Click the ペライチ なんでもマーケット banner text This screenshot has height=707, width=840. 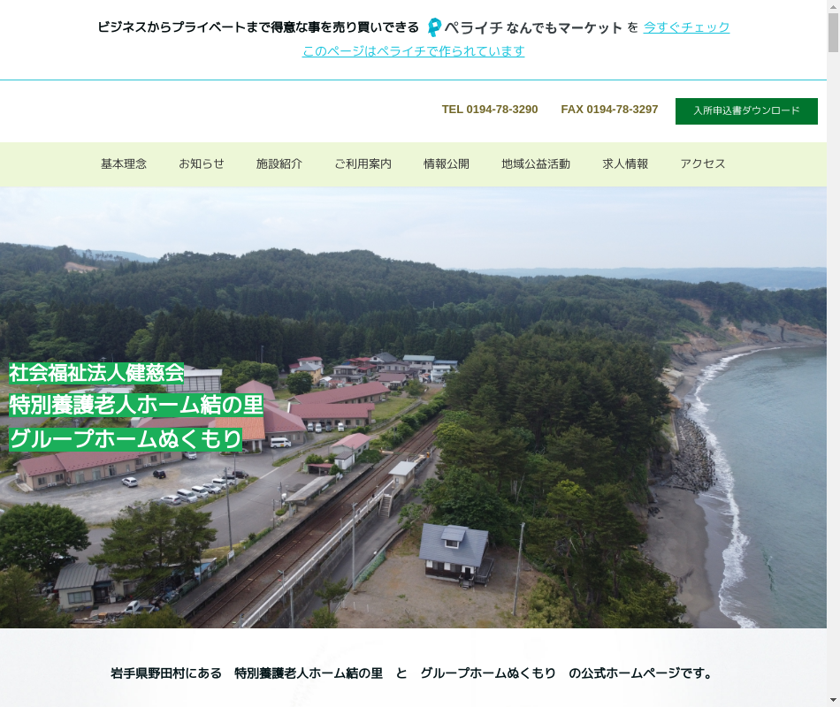pyautogui.click(x=533, y=27)
